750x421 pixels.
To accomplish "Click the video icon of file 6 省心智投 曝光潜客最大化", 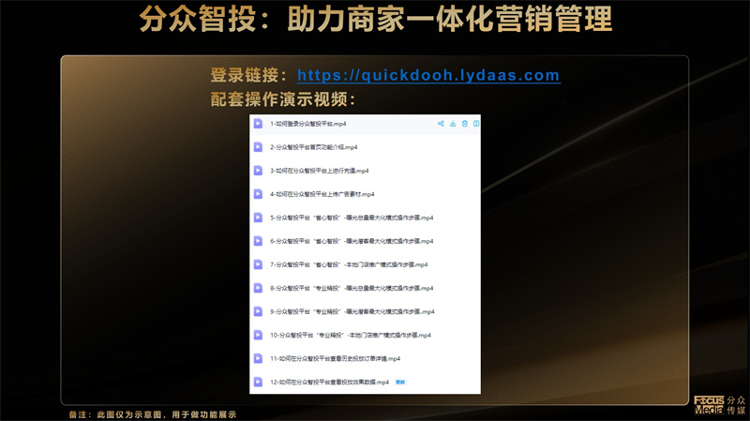I will [258, 241].
